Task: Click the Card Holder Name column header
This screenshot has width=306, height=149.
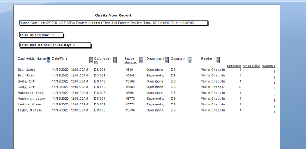Action: pos(32,58)
